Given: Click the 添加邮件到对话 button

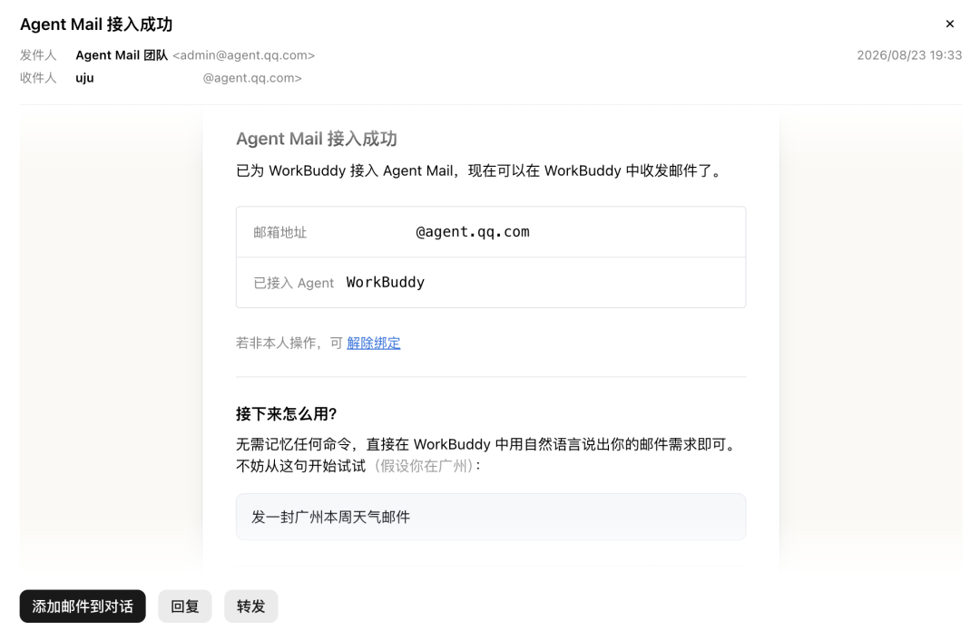Looking at the screenshot, I should point(83,606).
